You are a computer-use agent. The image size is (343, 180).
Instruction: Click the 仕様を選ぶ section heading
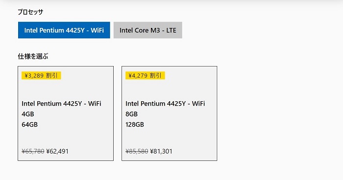(x=33, y=56)
